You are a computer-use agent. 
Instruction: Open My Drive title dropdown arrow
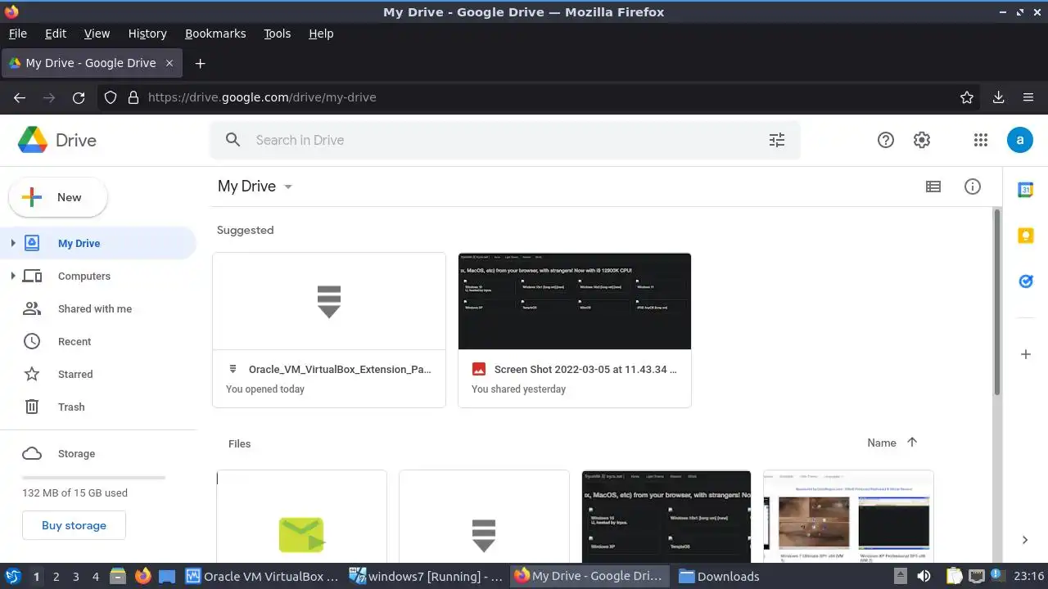click(x=287, y=187)
